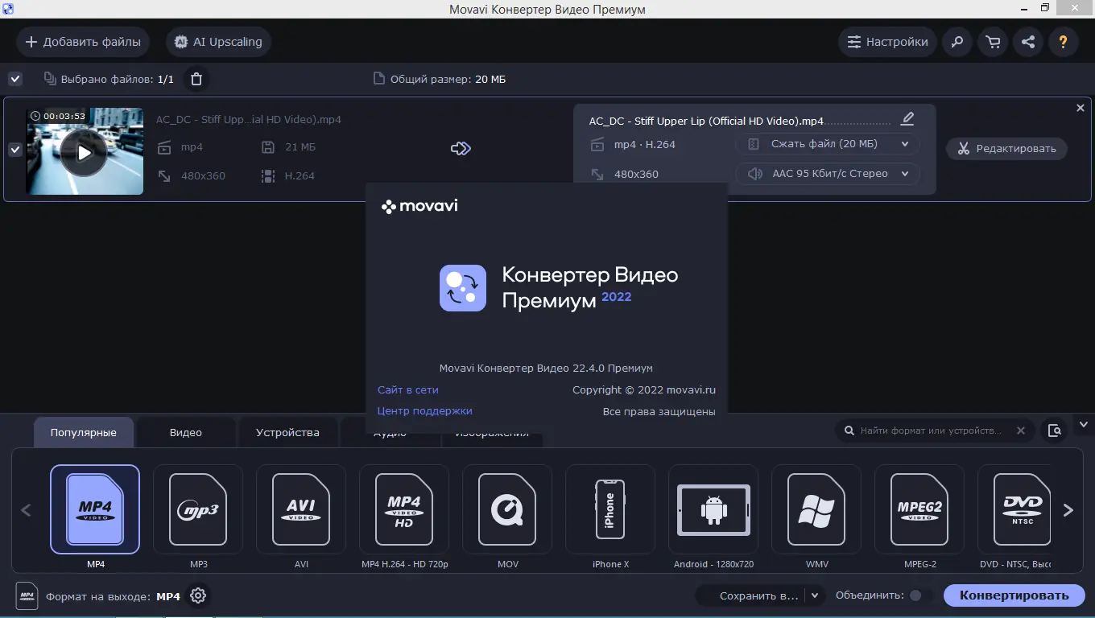The image size is (1095, 618).
Task: Click the Редактировать button
Action: [1006, 148]
